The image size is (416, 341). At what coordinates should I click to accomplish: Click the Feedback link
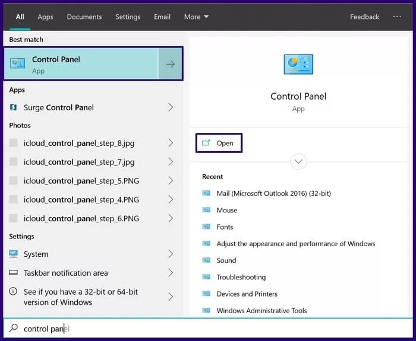pos(364,17)
